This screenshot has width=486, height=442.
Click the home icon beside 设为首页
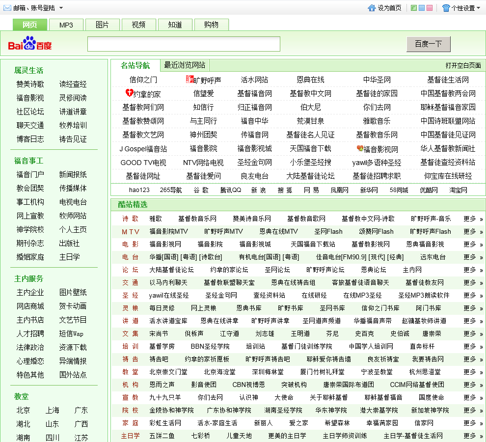coord(372,8)
